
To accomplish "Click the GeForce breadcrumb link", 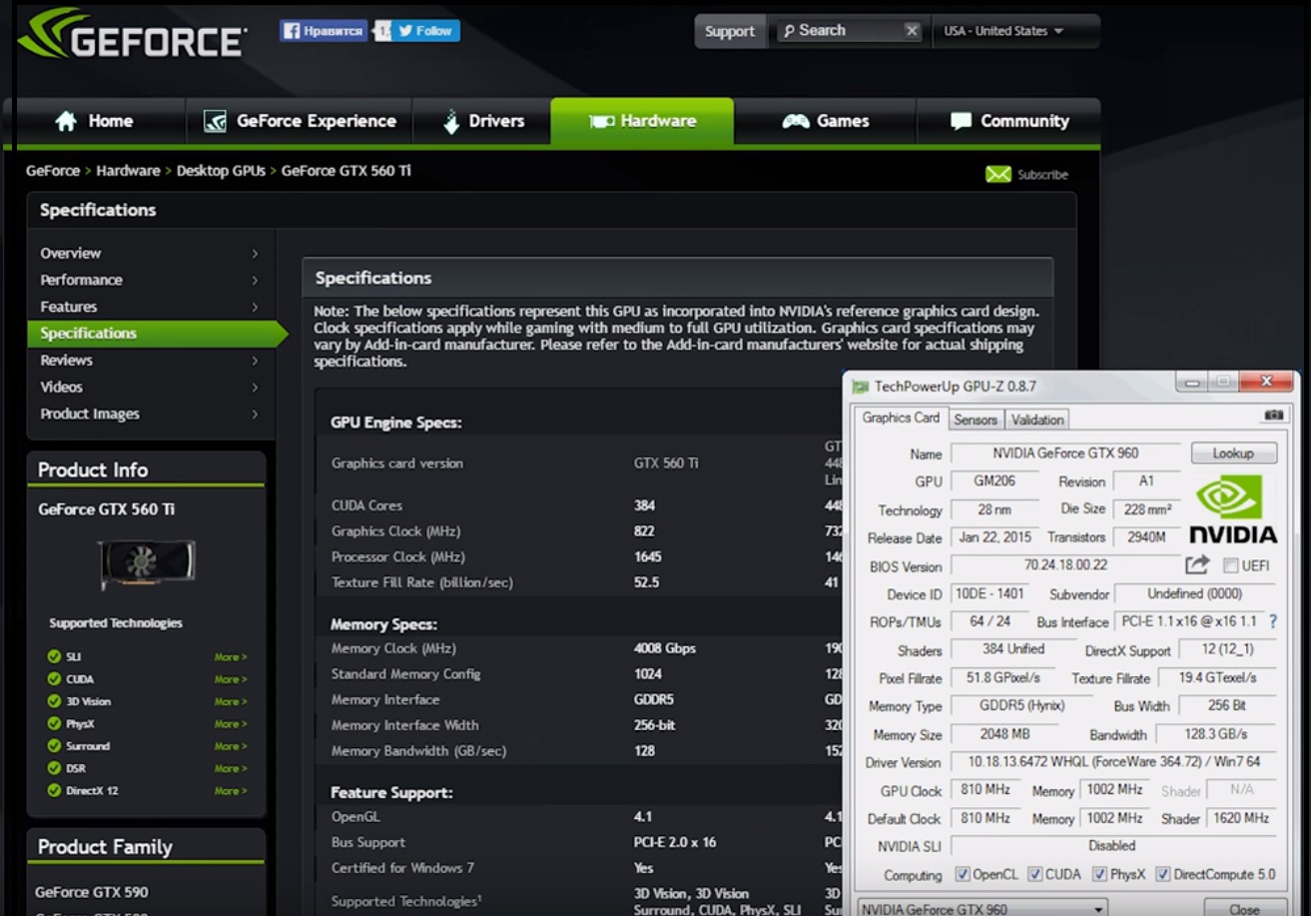I will tap(53, 171).
